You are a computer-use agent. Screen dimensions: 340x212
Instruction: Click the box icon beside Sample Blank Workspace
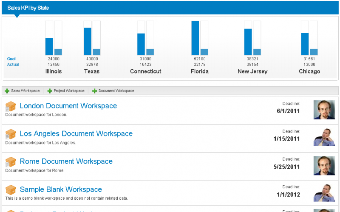(x=10, y=189)
